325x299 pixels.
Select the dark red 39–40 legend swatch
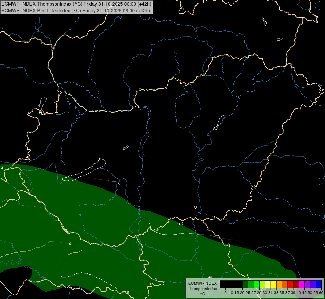click(x=296, y=284)
